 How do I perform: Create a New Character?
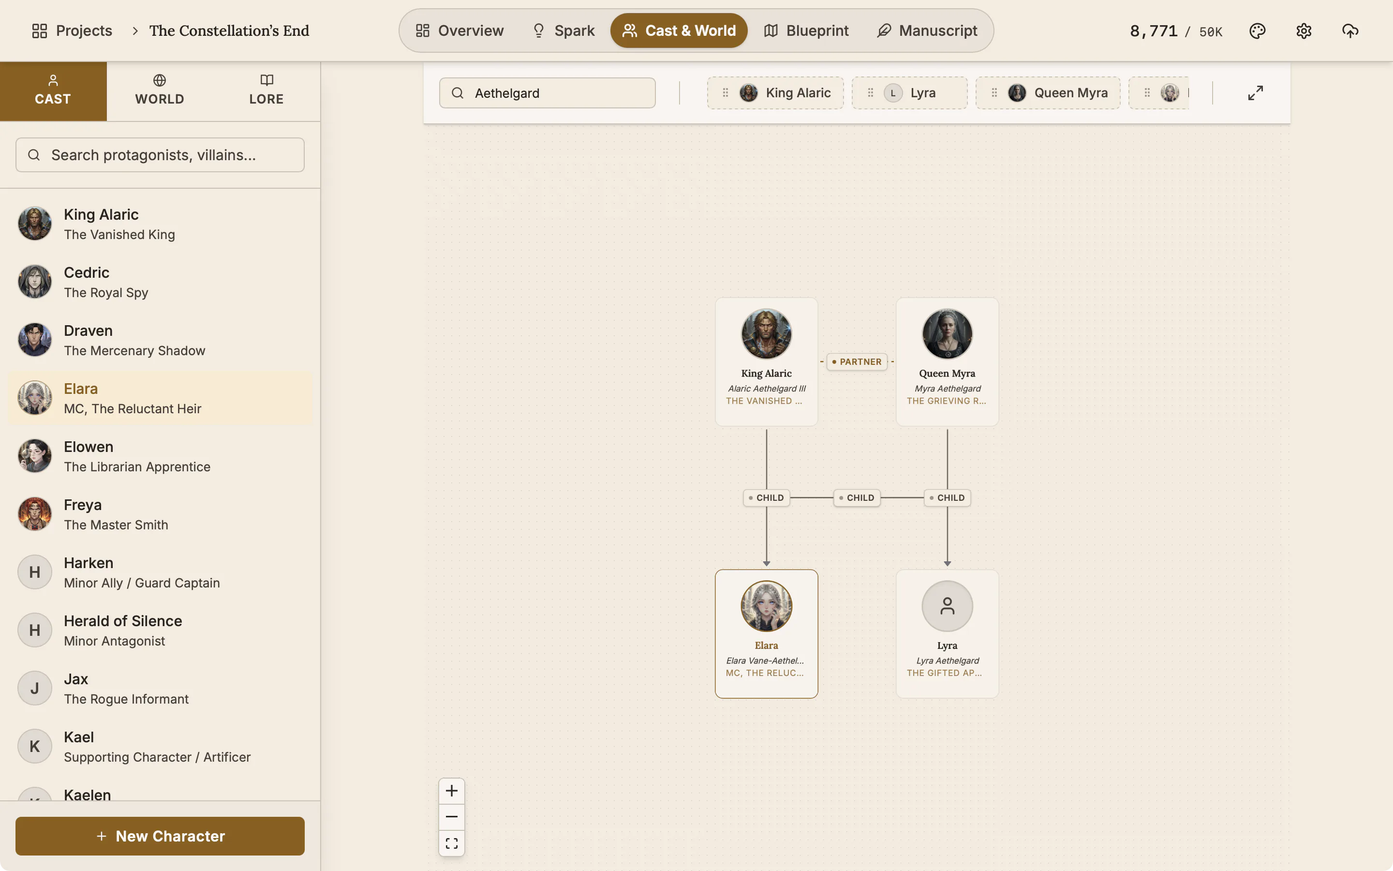[x=160, y=836]
